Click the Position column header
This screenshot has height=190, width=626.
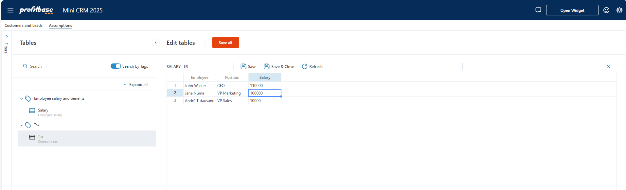pos(232,78)
